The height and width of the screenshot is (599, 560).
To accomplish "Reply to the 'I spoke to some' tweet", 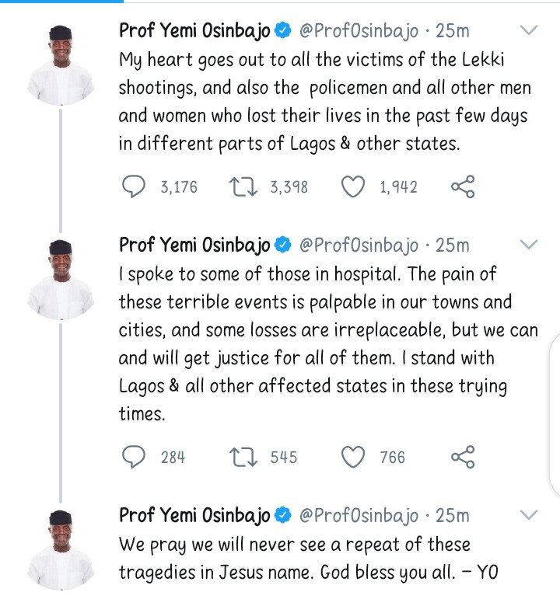I will tap(137, 457).
